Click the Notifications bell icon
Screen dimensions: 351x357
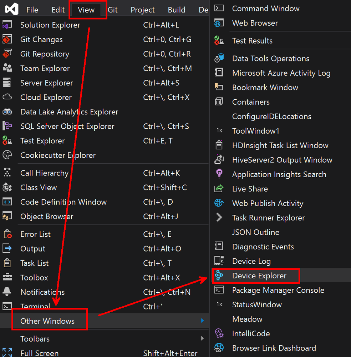click(x=7, y=292)
